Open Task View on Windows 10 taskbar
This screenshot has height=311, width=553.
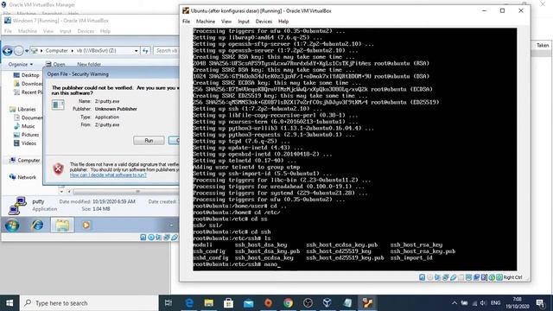click(x=168, y=303)
